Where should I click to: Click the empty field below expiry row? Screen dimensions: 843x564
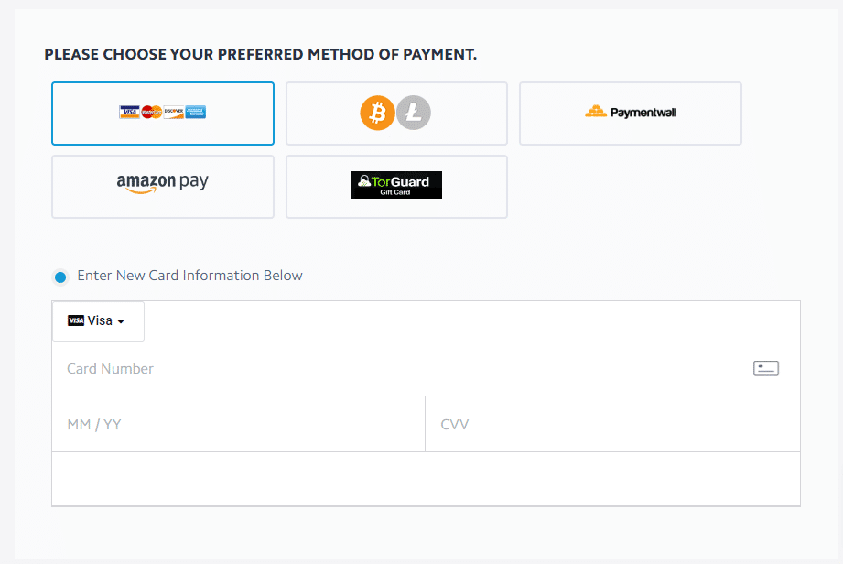(426, 479)
